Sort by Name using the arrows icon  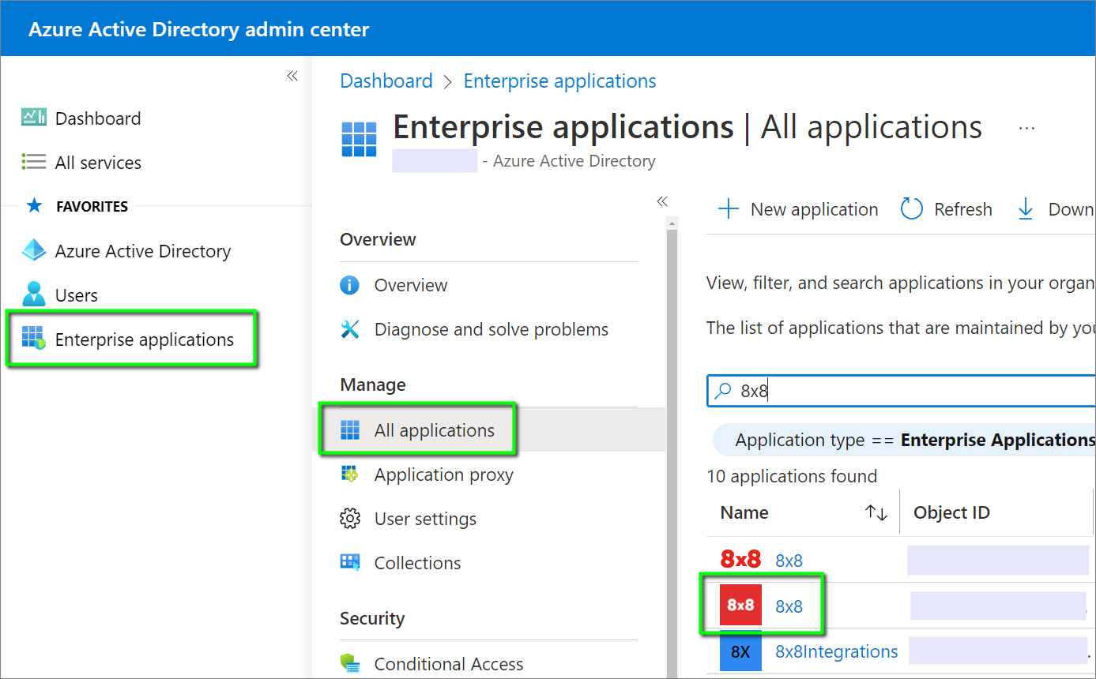tap(876, 513)
